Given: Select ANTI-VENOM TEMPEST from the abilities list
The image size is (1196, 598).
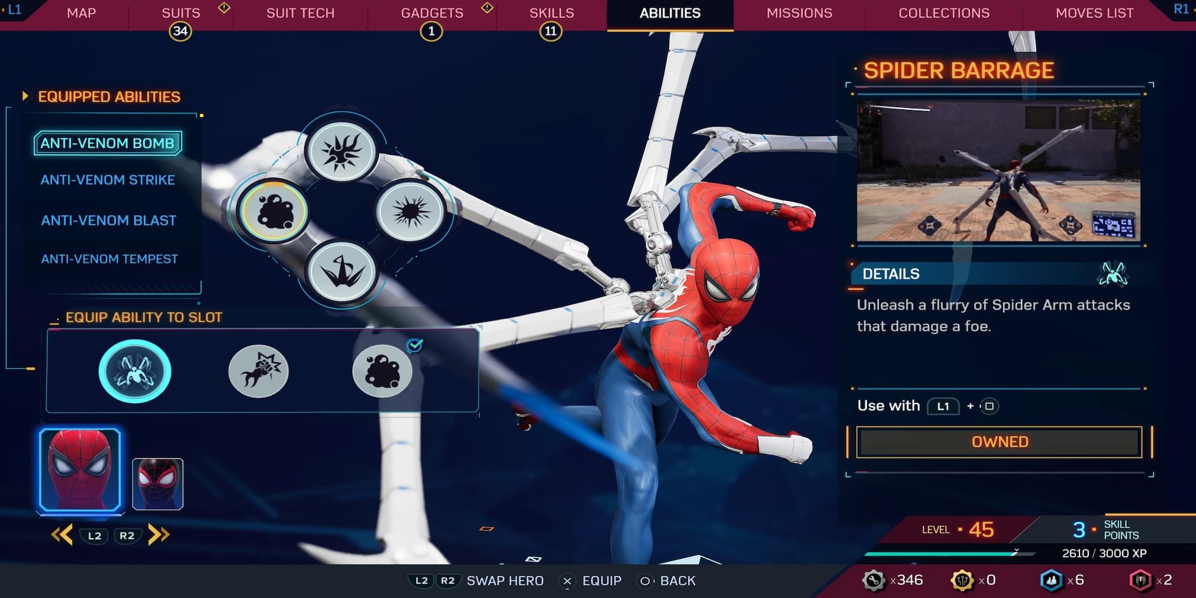Looking at the screenshot, I should [109, 258].
